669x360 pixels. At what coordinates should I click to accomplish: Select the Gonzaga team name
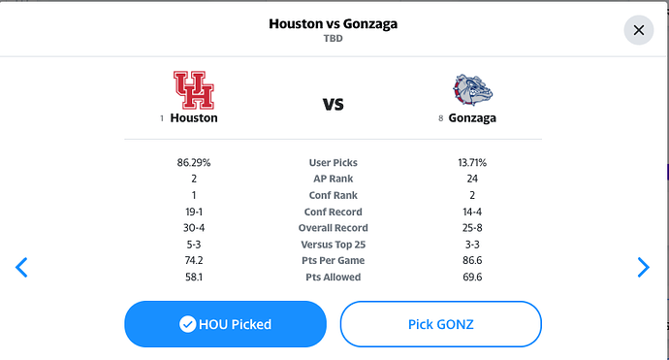(472, 117)
